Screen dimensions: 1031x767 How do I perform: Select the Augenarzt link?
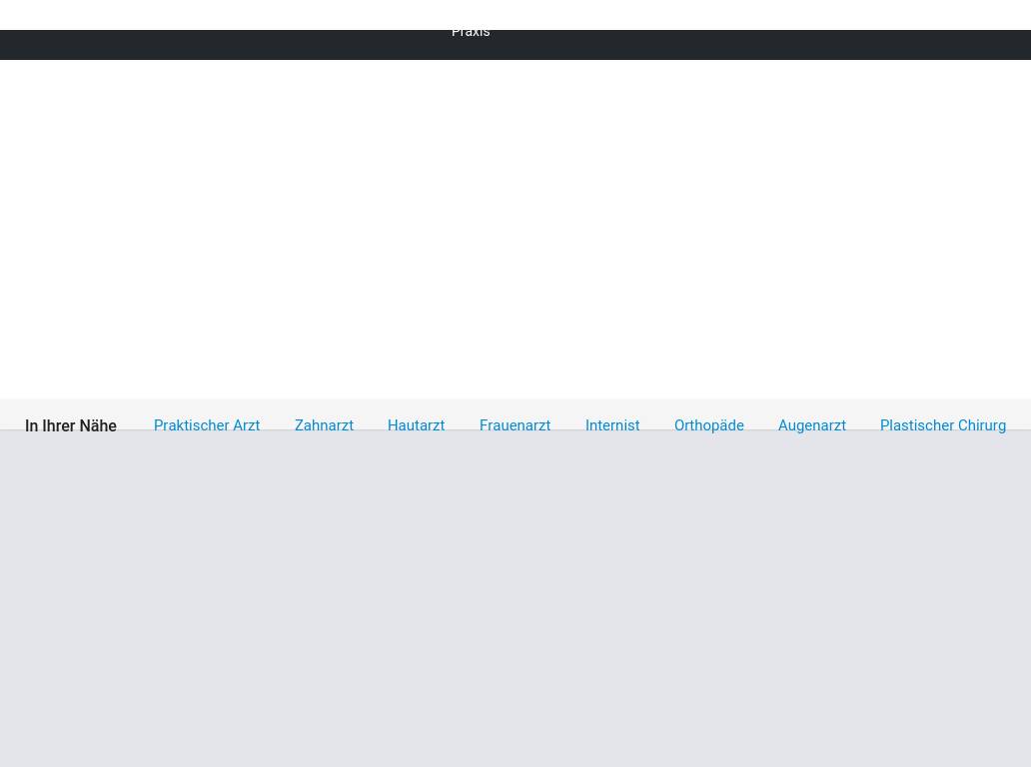[x=811, y=425]
